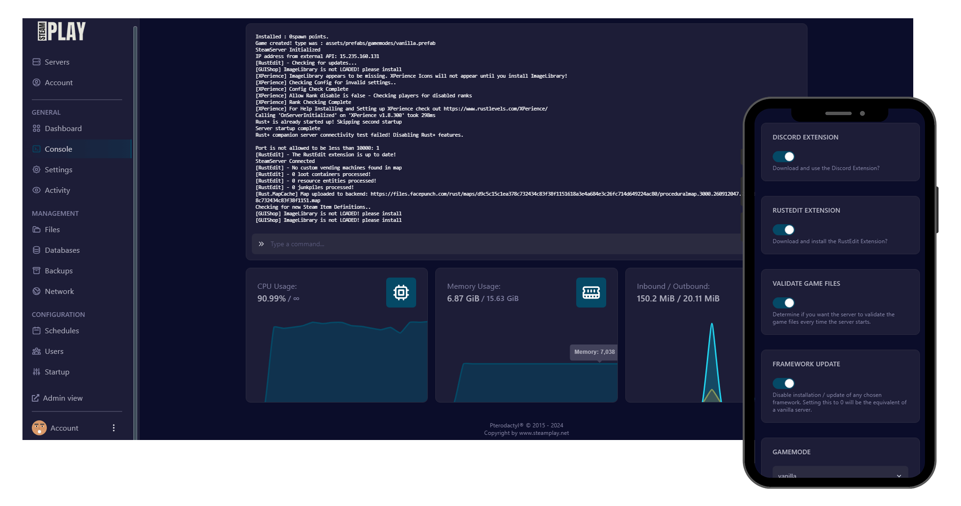This screenshot has width=961, height=506.
Task: Click the Memory: 7,038 tooltip
Action: 594,352
